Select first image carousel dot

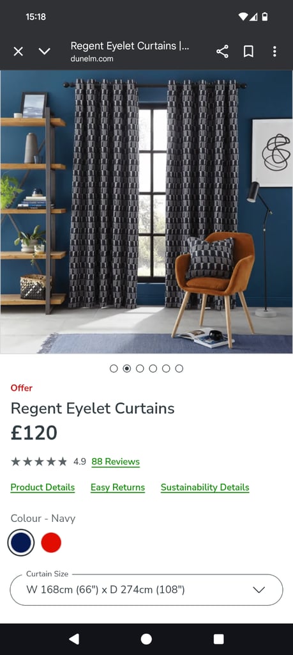click(114, 368)
